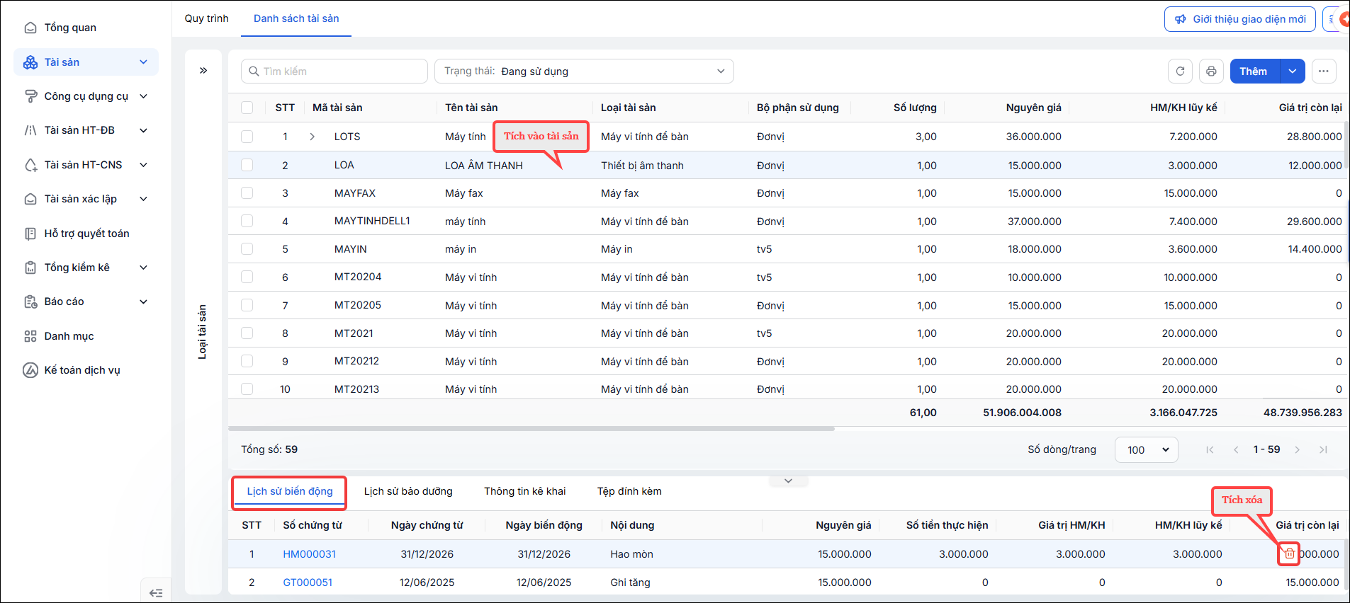The image size is (1350, 603).
Task: Print the asset list
Action: click(1211, 71)
